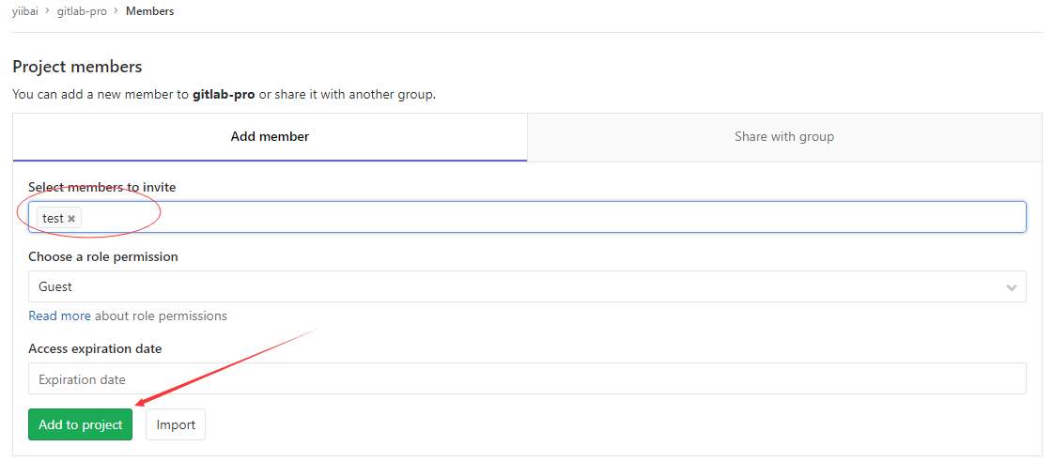Screen dimensions: 1053x462
Task: Select the Add member tab
Action: pyautogui.click(x=270, y=137)
